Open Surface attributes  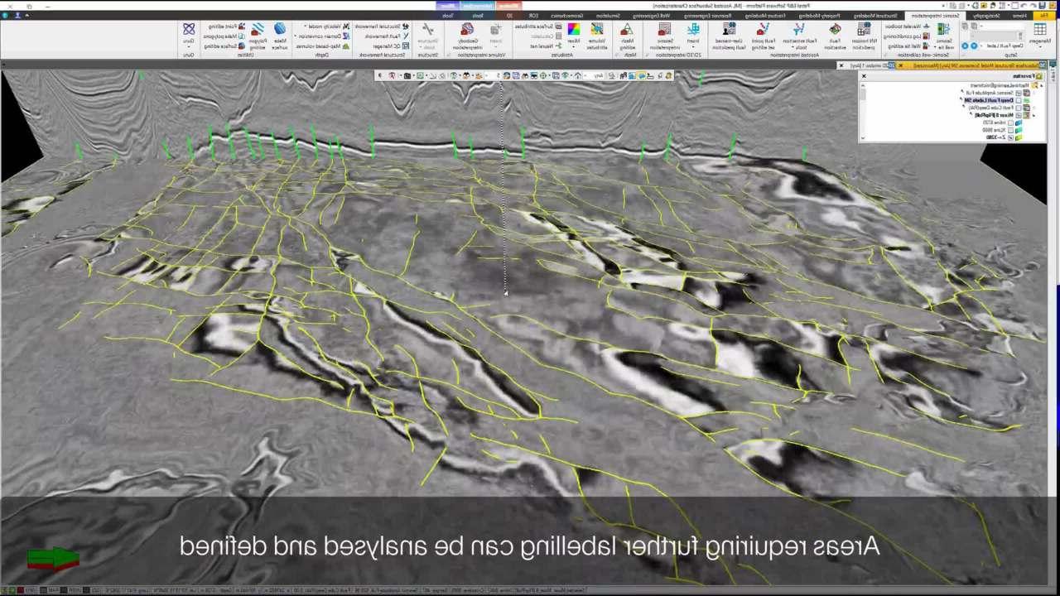[538, 26]
